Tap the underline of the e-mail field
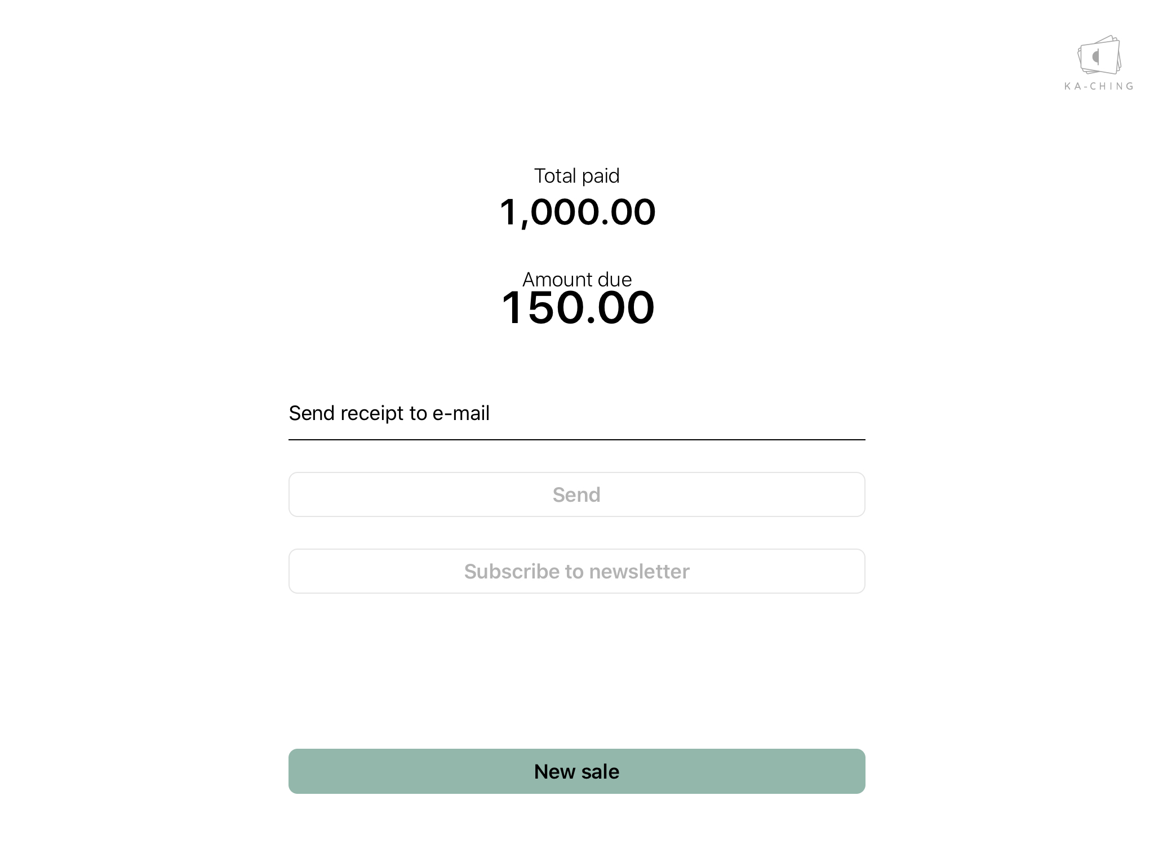 576,439
